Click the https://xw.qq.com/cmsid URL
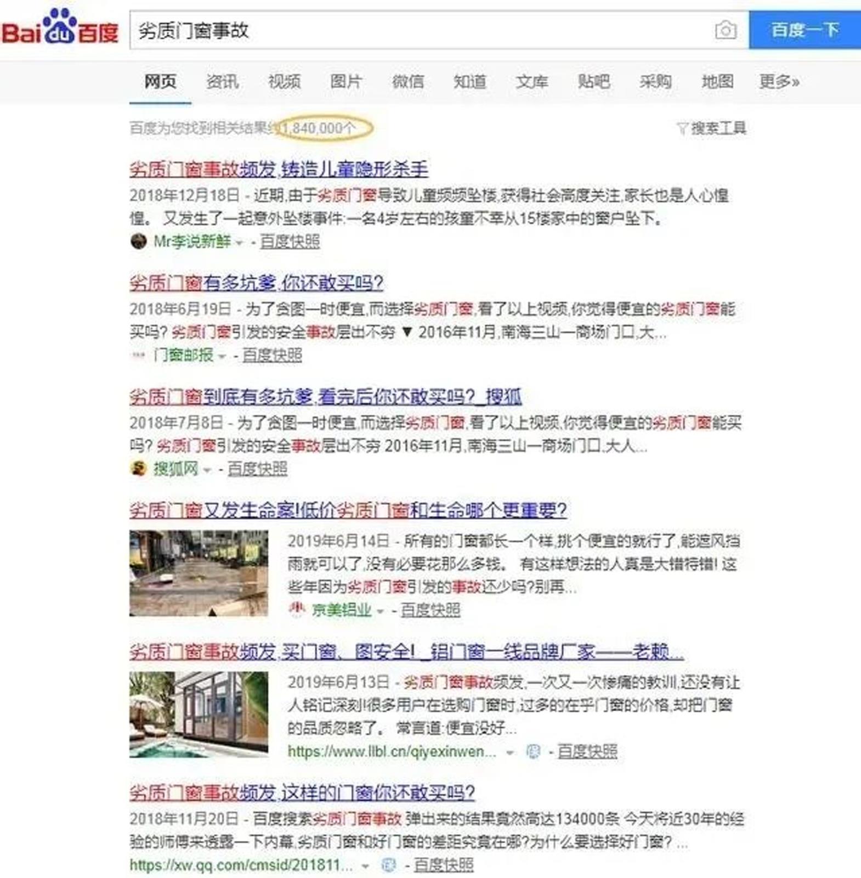 coord(241,865)
